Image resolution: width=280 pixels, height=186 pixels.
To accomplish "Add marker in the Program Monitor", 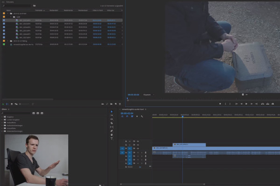I will click(220, 104).
